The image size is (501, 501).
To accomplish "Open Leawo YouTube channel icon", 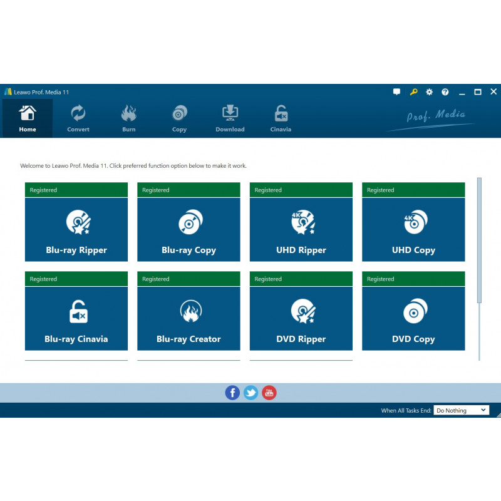I will 269,393.
